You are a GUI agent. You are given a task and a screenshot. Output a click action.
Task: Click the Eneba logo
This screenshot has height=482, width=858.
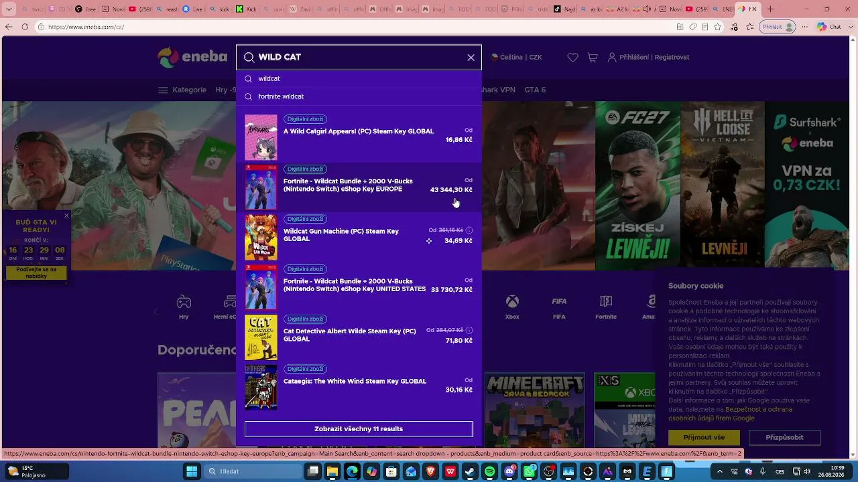(192, 57)
